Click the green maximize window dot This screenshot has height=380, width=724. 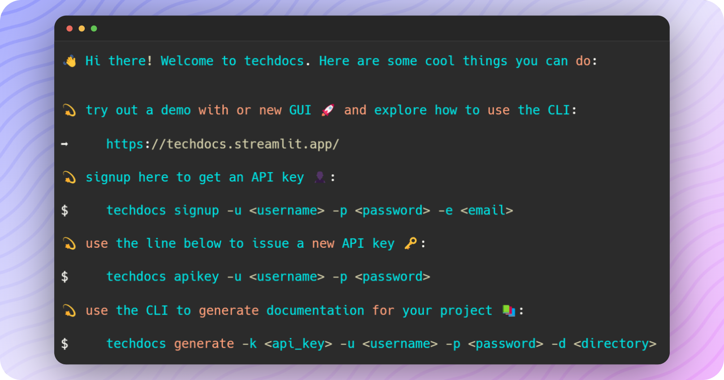(94, 29)
